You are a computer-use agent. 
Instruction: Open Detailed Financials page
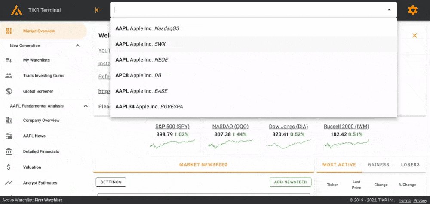(41, 151)
